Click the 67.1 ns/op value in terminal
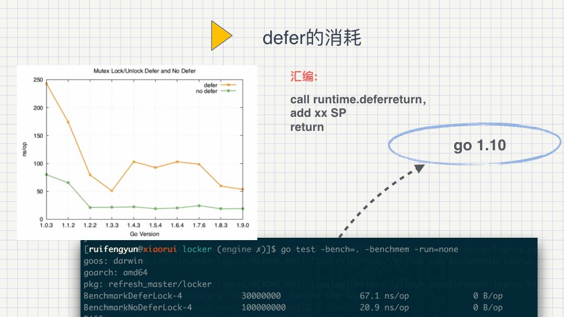 click(x=384, y=296)
